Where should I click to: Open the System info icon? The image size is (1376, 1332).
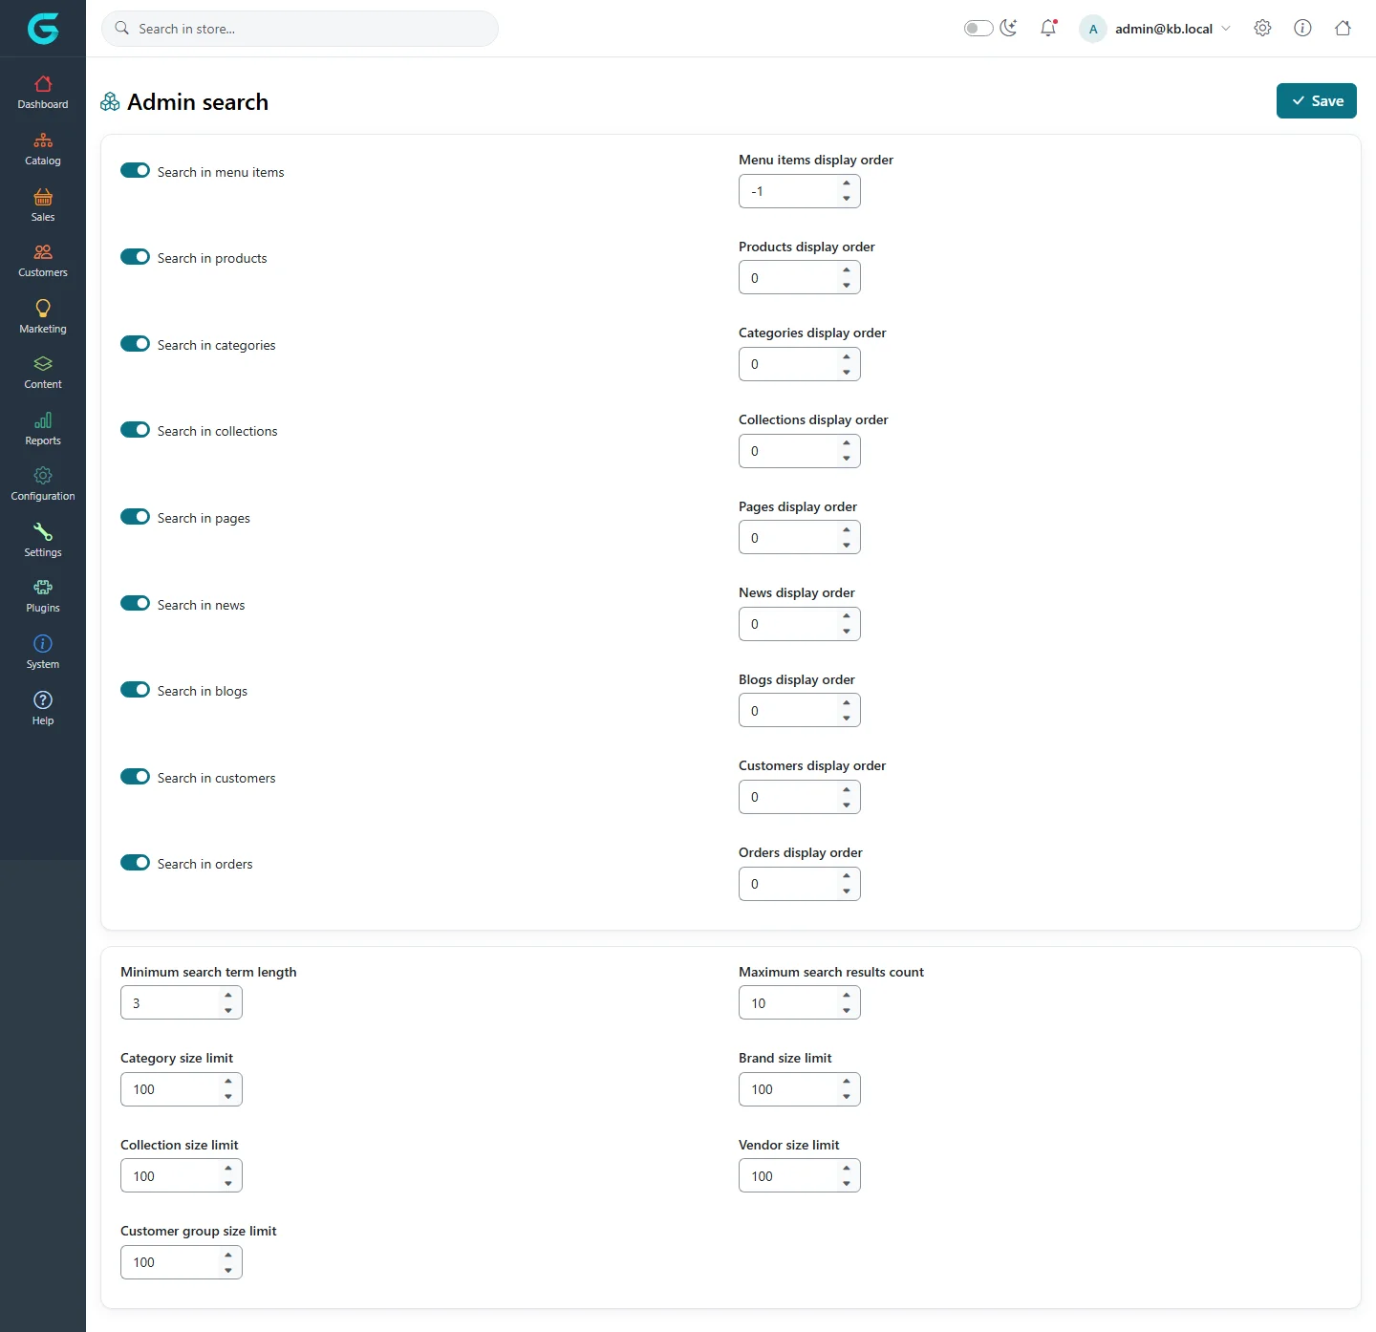pyautogui.click(x=43, y=644)
